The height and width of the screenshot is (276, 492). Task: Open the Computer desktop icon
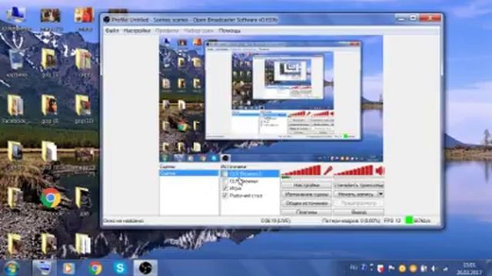[15, 18]
